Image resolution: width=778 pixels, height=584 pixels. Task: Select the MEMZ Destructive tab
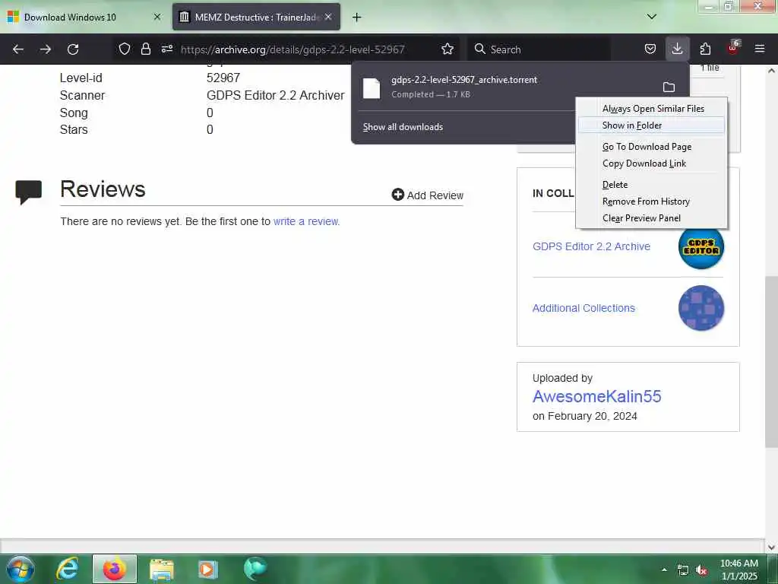256,17
